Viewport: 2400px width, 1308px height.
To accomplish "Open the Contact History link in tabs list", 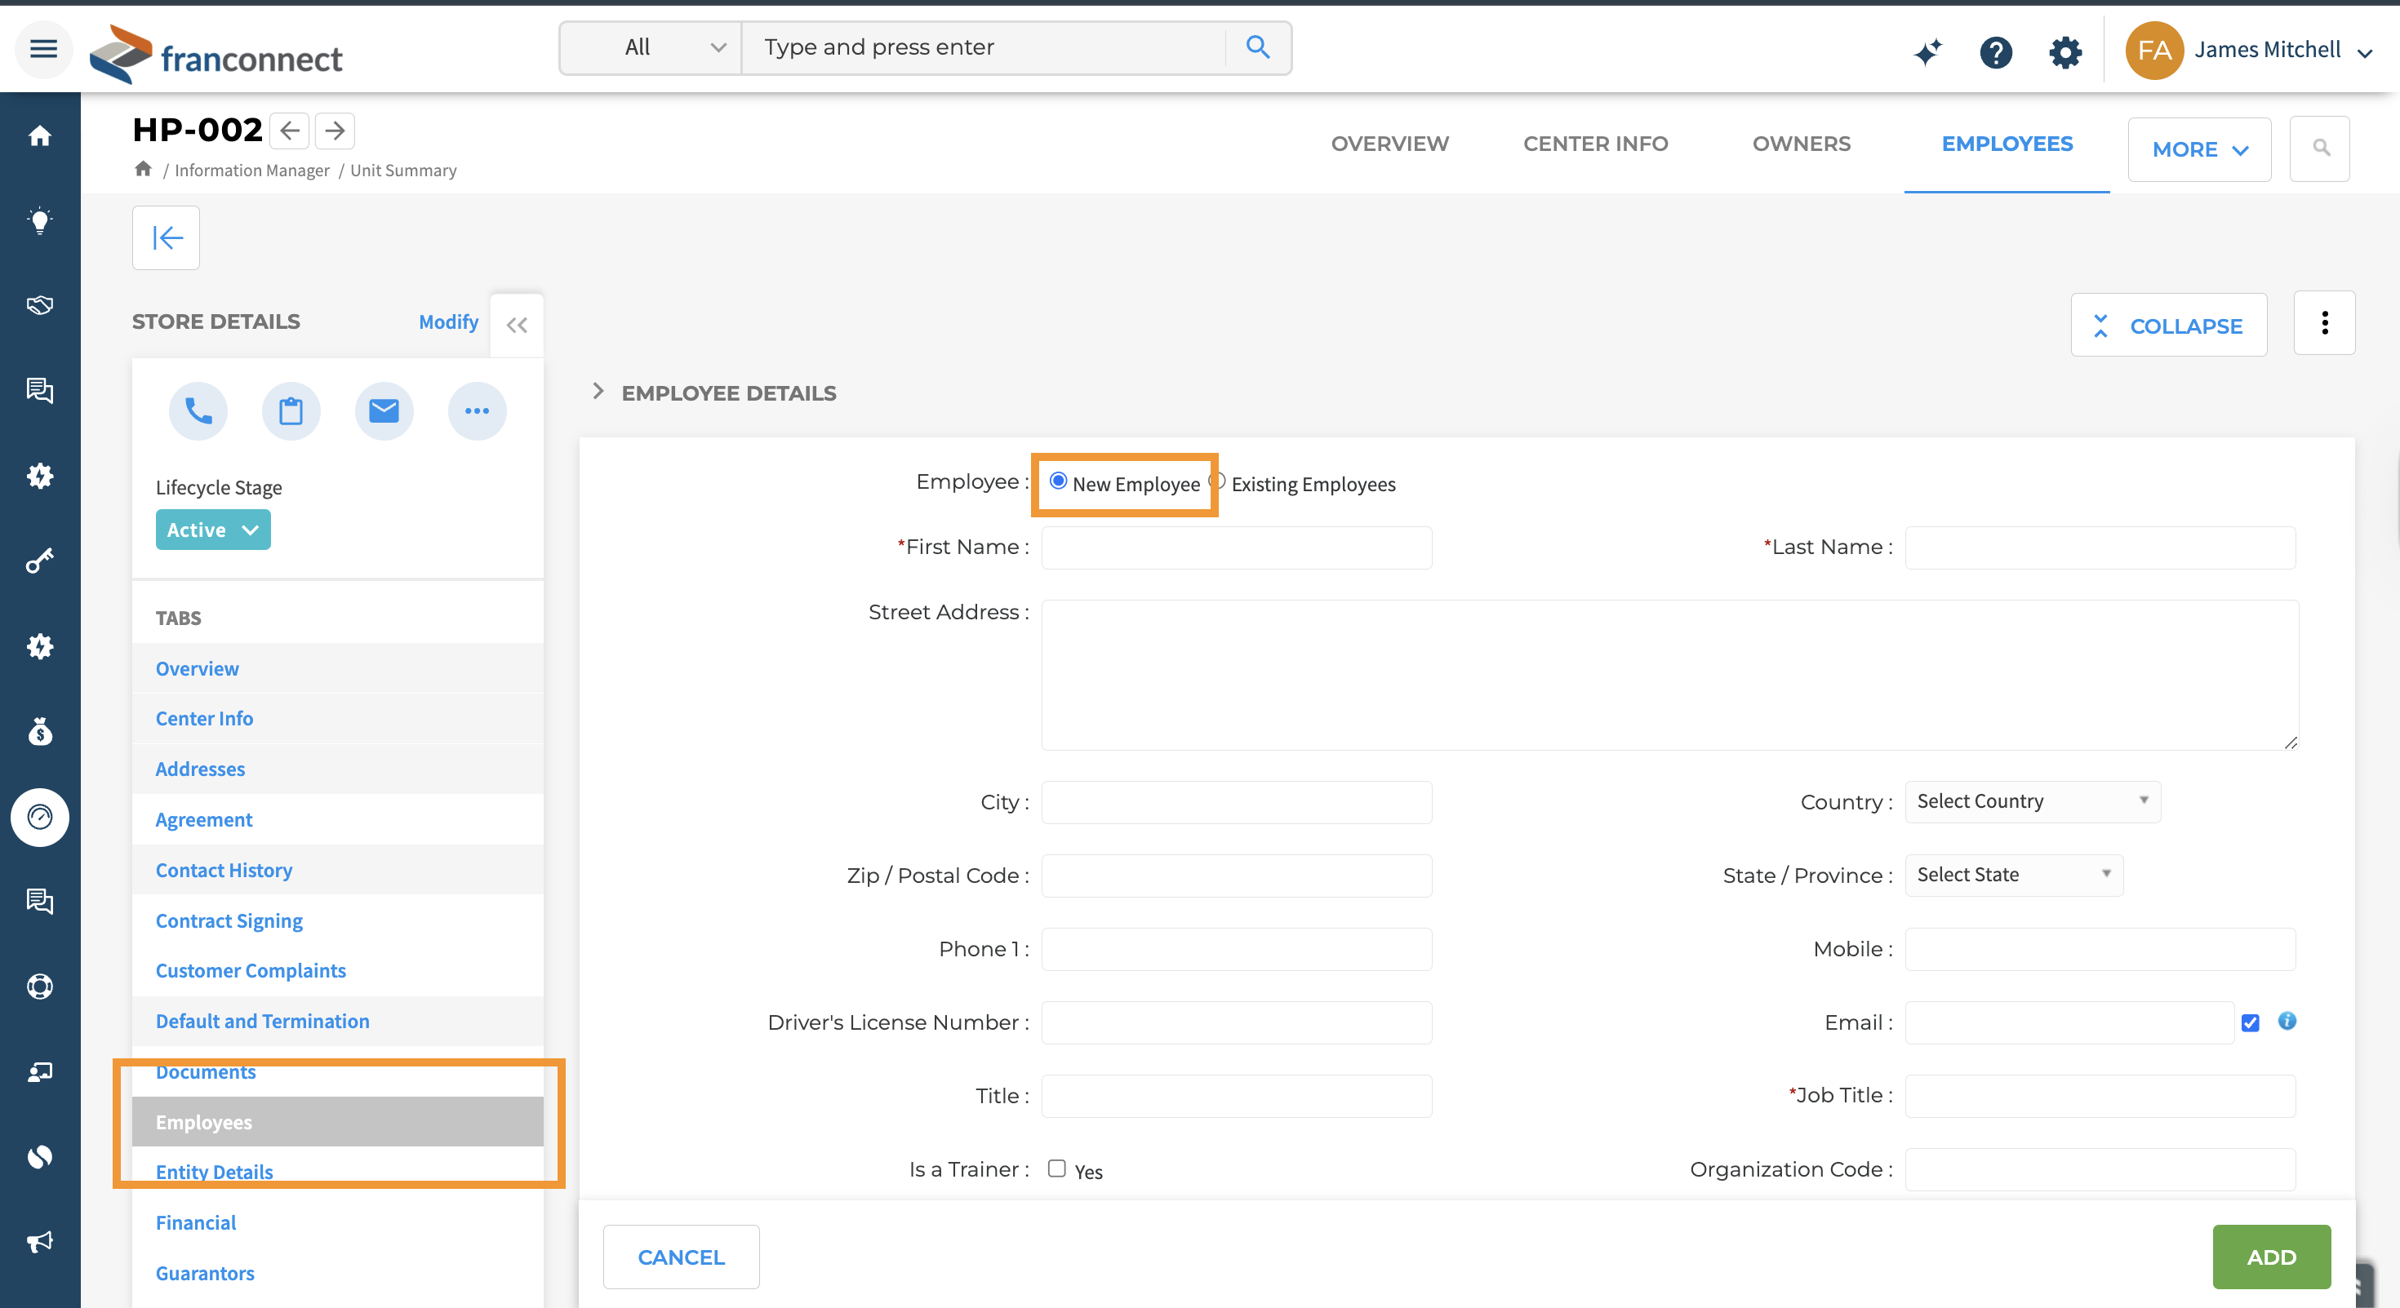I will point(224,870).
